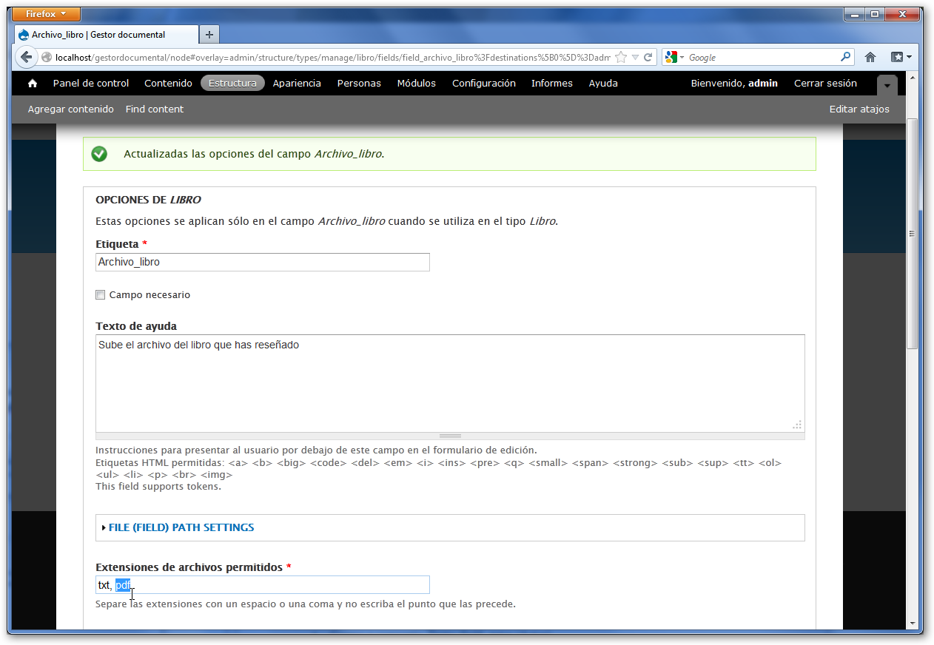The width and height of the screenshot is (934, 645).
Task: Click the Cerrar sesión link
Action: pos(825,84)
